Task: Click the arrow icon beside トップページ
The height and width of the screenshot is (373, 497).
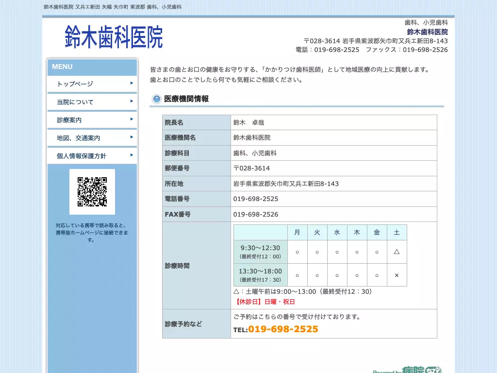Action: (132, 83)
